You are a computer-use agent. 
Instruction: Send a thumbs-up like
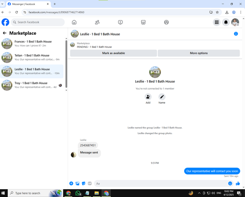[238, 183]
